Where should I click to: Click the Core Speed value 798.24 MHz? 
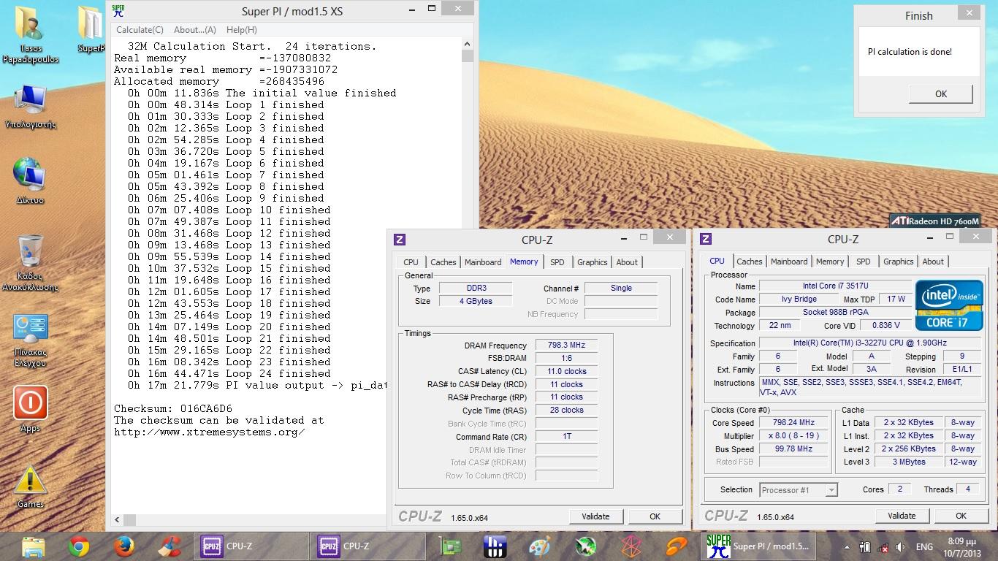(793, 423)
